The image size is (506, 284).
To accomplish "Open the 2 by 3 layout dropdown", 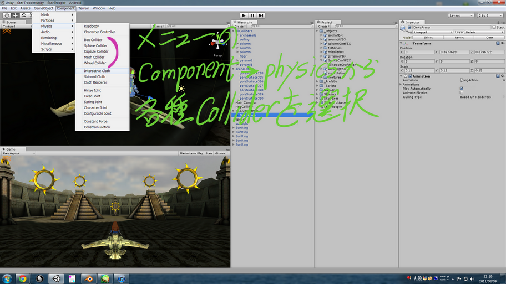I will [x=490, y=16].
